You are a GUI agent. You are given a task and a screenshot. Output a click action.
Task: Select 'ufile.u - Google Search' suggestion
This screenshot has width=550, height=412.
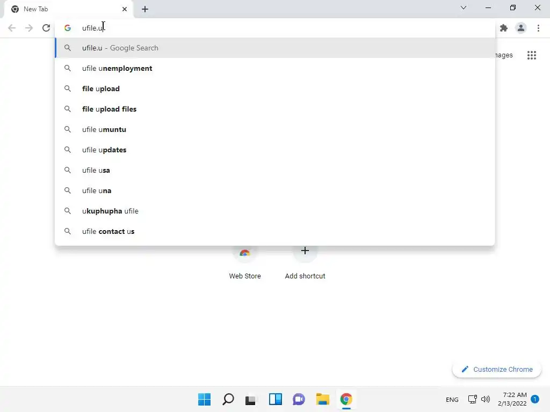click(275, 48)
